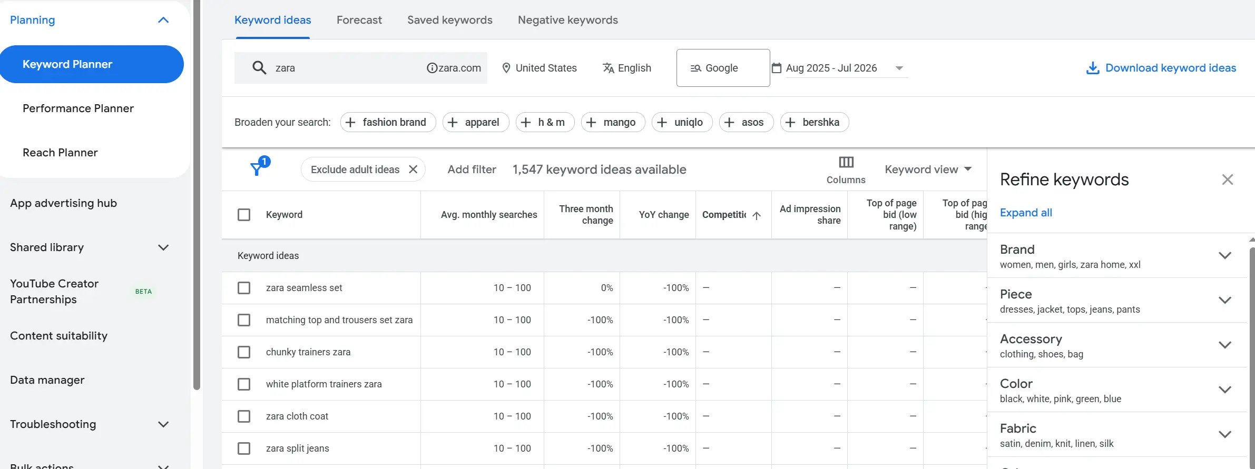This screenshot has width=1255, height=469.
Task: Add 'apparel' suggestion to the search
Action: 476,122
